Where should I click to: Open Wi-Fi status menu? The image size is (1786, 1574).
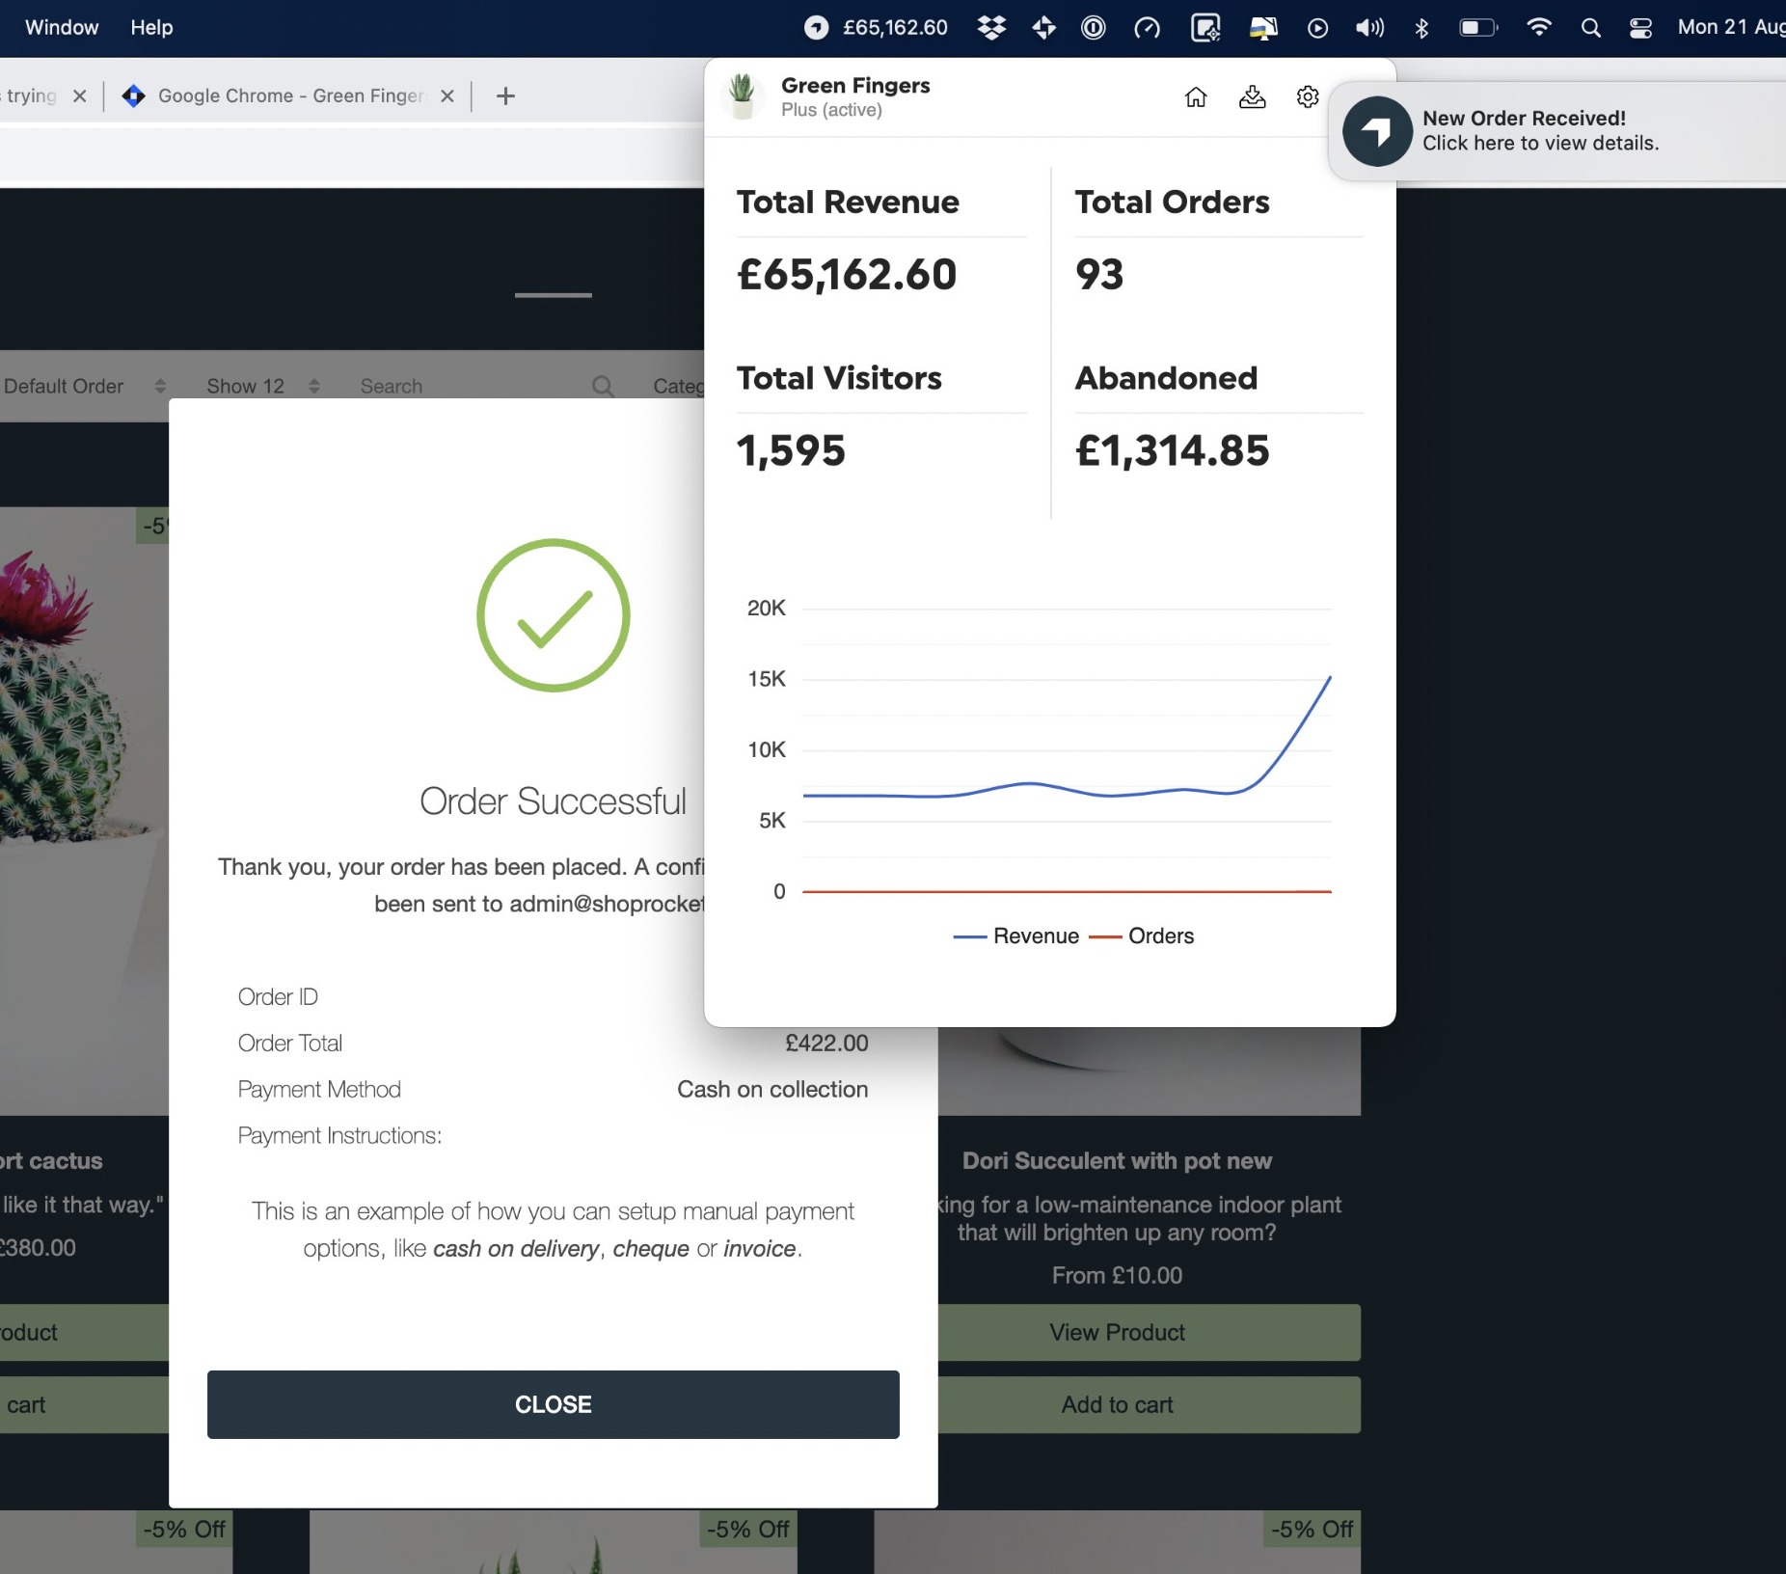pyautogui.click(x=1538, y=28)
